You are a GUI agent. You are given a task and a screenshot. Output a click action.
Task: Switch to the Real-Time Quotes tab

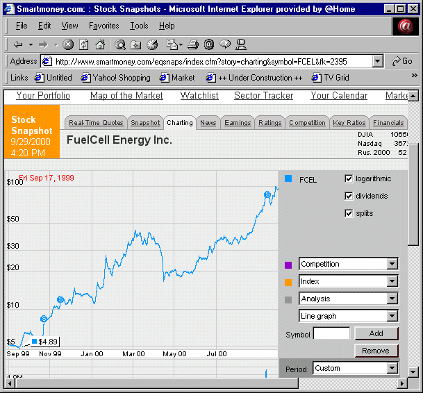click(96, 123)
